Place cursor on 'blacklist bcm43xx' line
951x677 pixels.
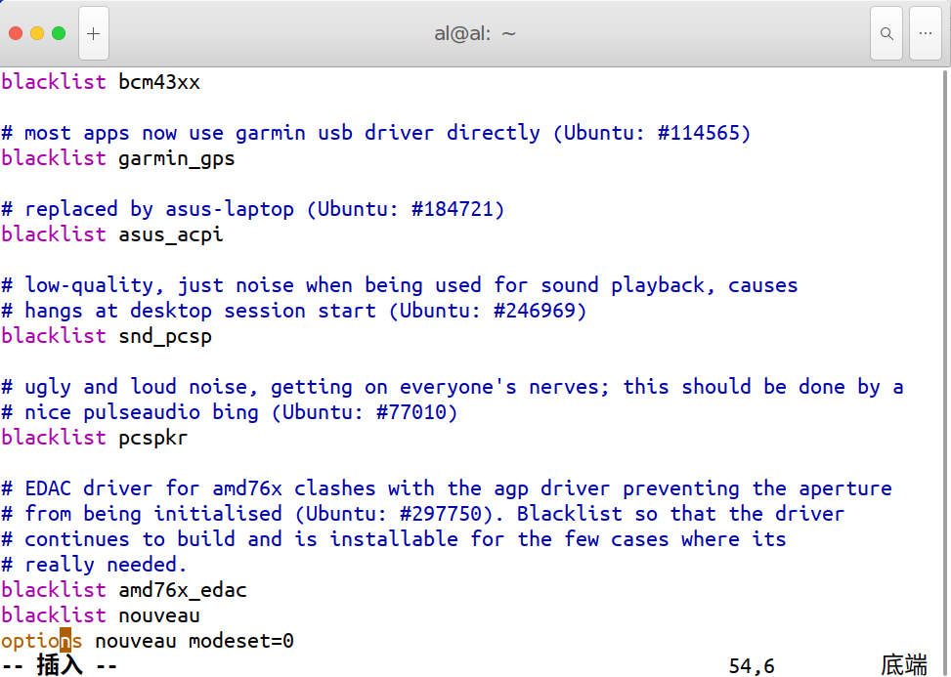(101, 82)
